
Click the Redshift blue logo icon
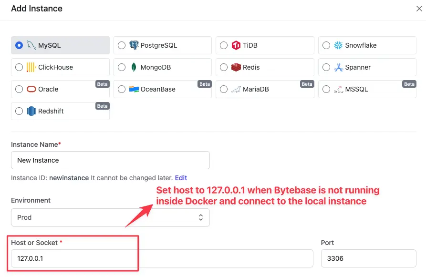[31, 111]
